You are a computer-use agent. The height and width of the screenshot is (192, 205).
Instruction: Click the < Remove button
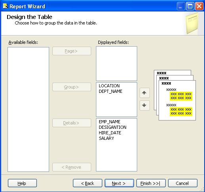pos(72,167)
